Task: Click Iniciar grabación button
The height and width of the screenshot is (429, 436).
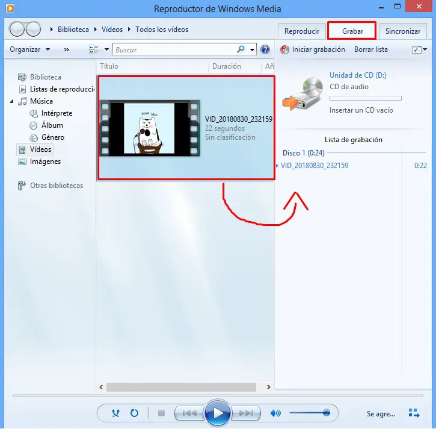Action: [x=313, y=49]
